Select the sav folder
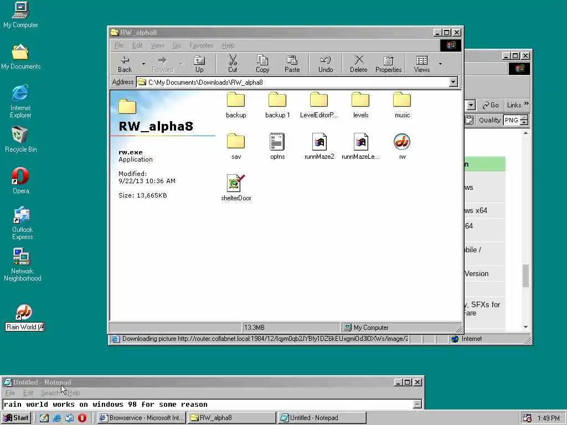 pyautogui.click(x=236, y=146)
